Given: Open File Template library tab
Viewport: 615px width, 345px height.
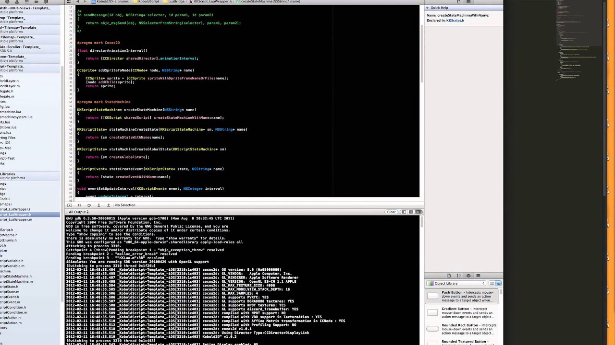Looking at the screenshot, I should (449, 276).
